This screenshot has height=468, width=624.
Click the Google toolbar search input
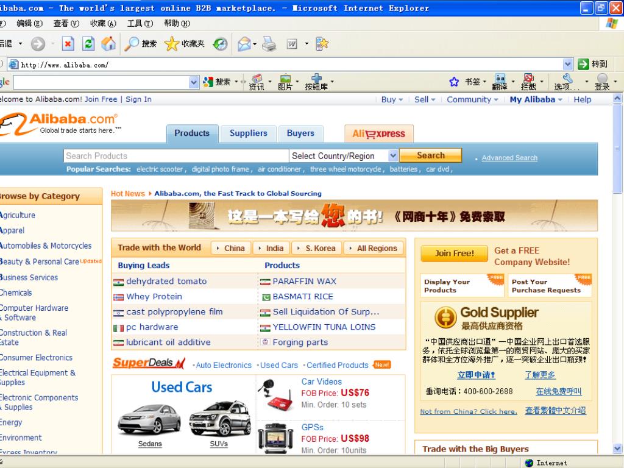pyautogui.click(x=102, y=82)
